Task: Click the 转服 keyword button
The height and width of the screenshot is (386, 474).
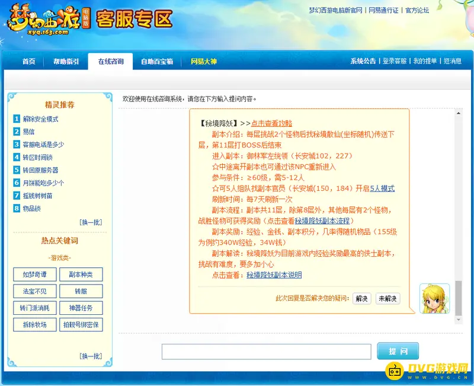Action: 81,291
